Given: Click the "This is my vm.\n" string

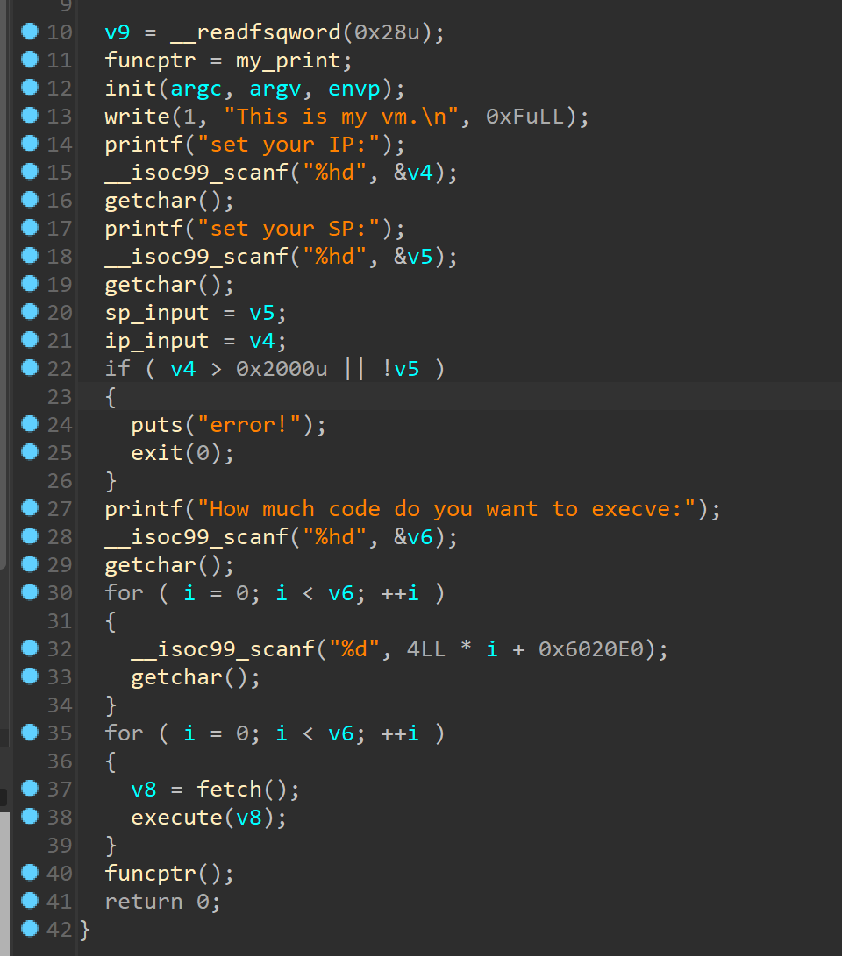Looking at the screenshot, I should point(340,117).
